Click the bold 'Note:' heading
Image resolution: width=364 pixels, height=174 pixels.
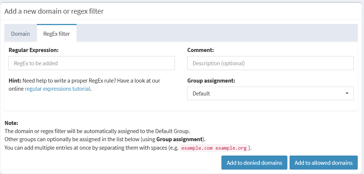coord(11,123)
